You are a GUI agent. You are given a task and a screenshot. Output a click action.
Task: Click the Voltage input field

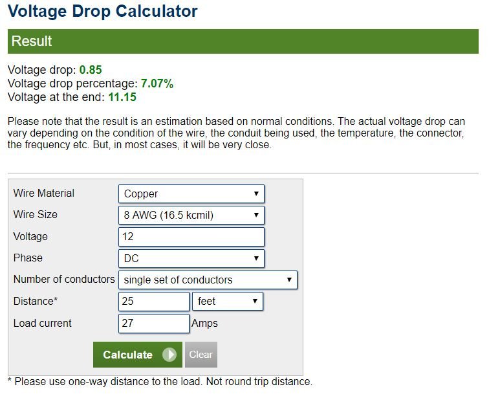tap(191, 237)
